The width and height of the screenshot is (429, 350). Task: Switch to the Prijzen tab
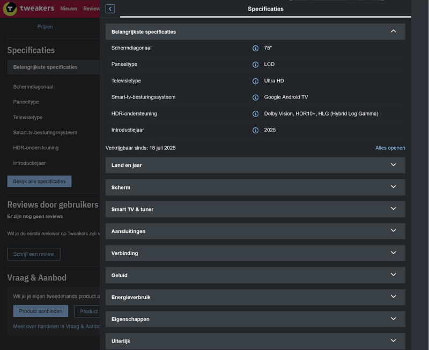click(x=45, y=26)
